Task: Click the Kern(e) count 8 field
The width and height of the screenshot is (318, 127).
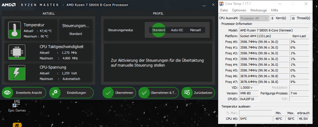Action: point(272,18)
